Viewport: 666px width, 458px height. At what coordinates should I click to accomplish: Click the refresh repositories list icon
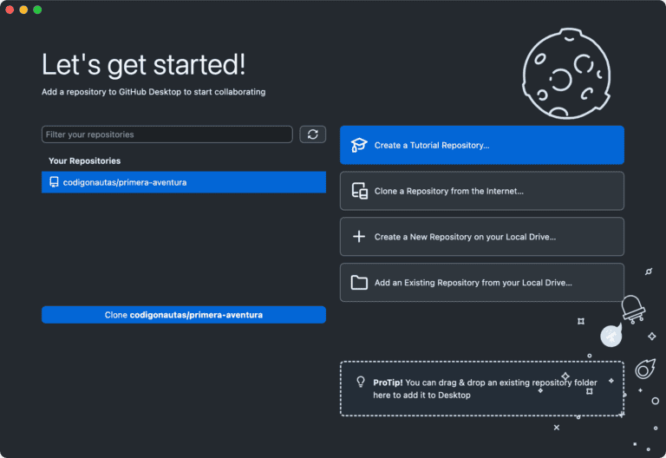point(312,134)
